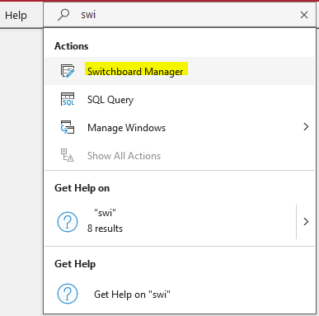Click the "Get Help on" section heading
The image size is (319, 316).
(x=82, y=188)
